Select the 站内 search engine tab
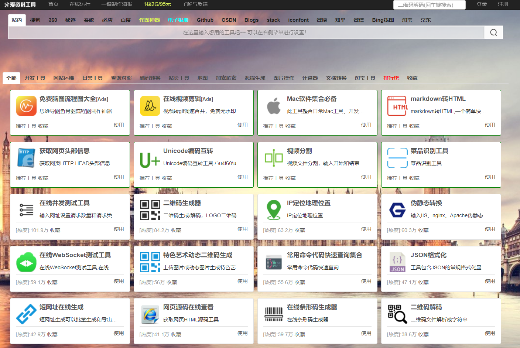The image size is (520, 348). 17,20
